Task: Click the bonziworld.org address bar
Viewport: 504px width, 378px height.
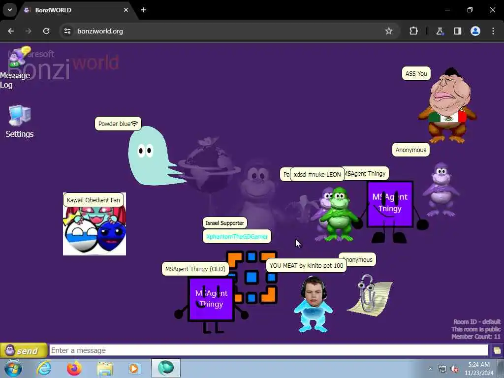Action: click(x=230, y=31)
